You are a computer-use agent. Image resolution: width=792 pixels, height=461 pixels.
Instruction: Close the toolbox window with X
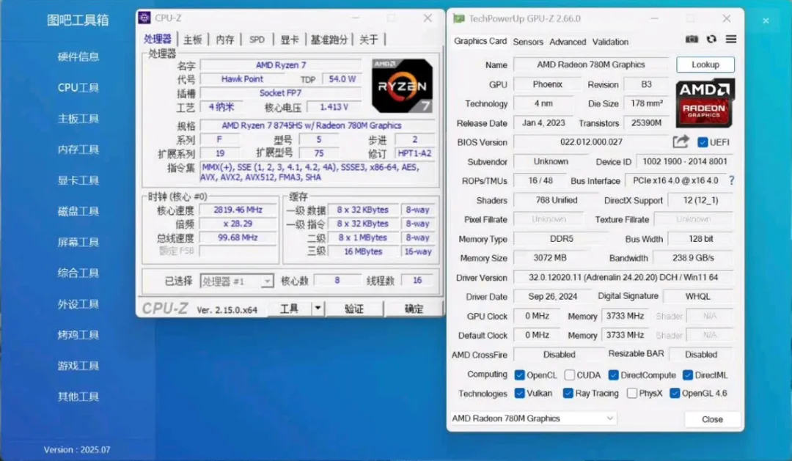pos(766,21)
